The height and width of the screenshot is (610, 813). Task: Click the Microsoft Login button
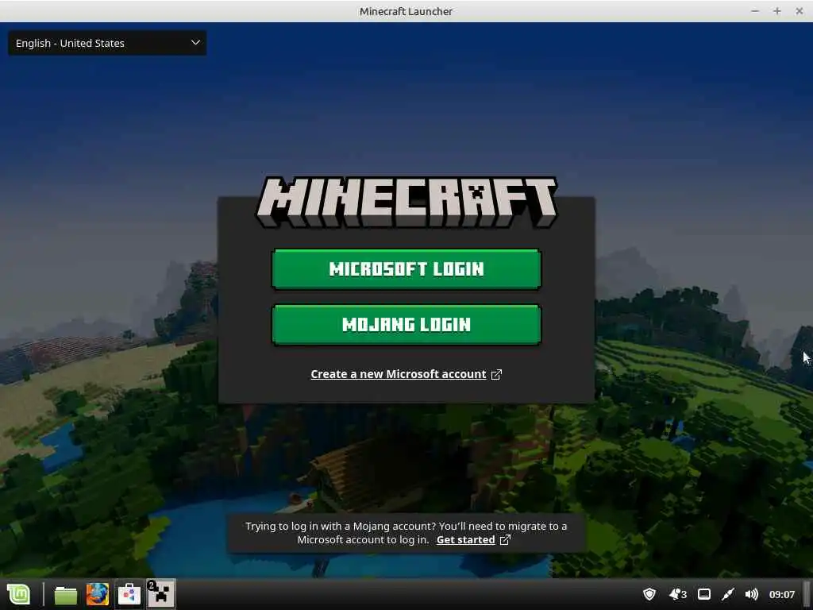pyautogui.click(x=406, y=268)
